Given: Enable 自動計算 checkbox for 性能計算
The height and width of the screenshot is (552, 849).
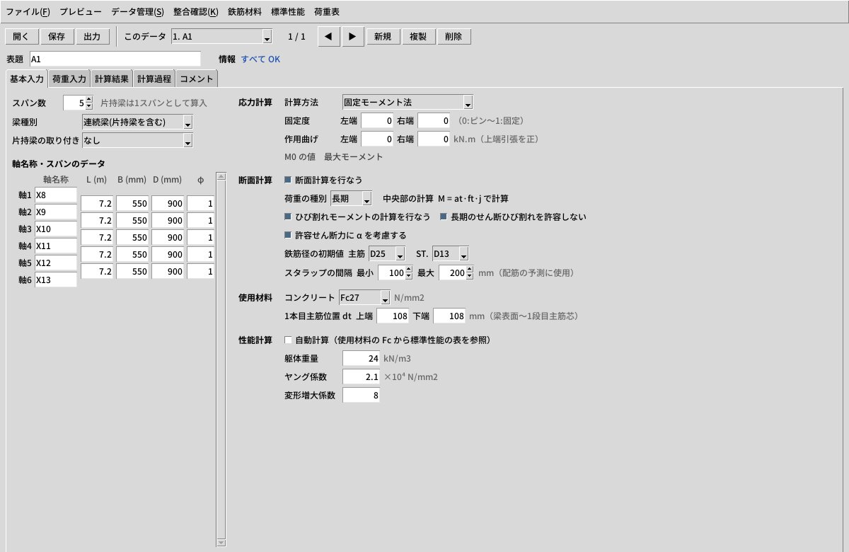Looking at the screenshot, I should (288, 340).
